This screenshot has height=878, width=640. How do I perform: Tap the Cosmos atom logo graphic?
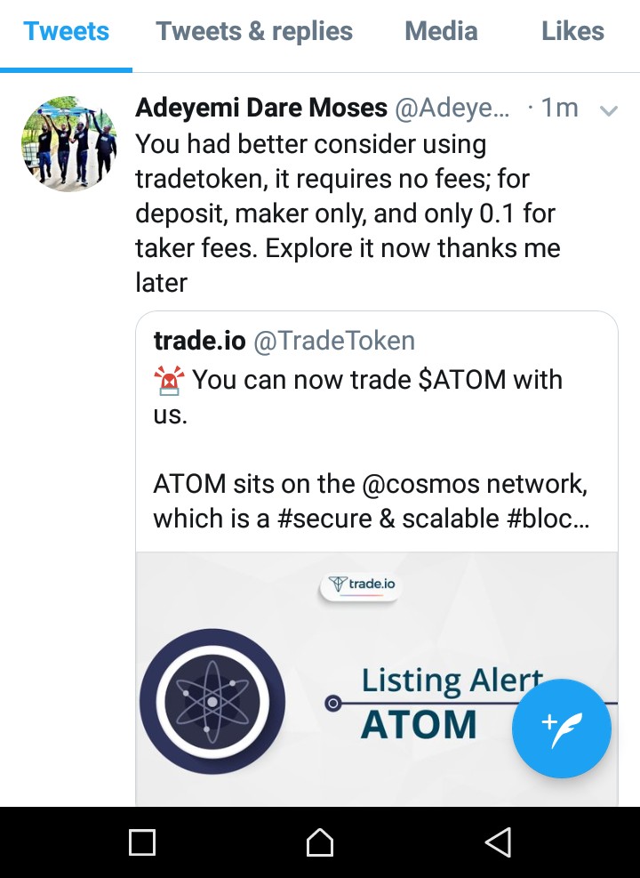tap(212, 701)
